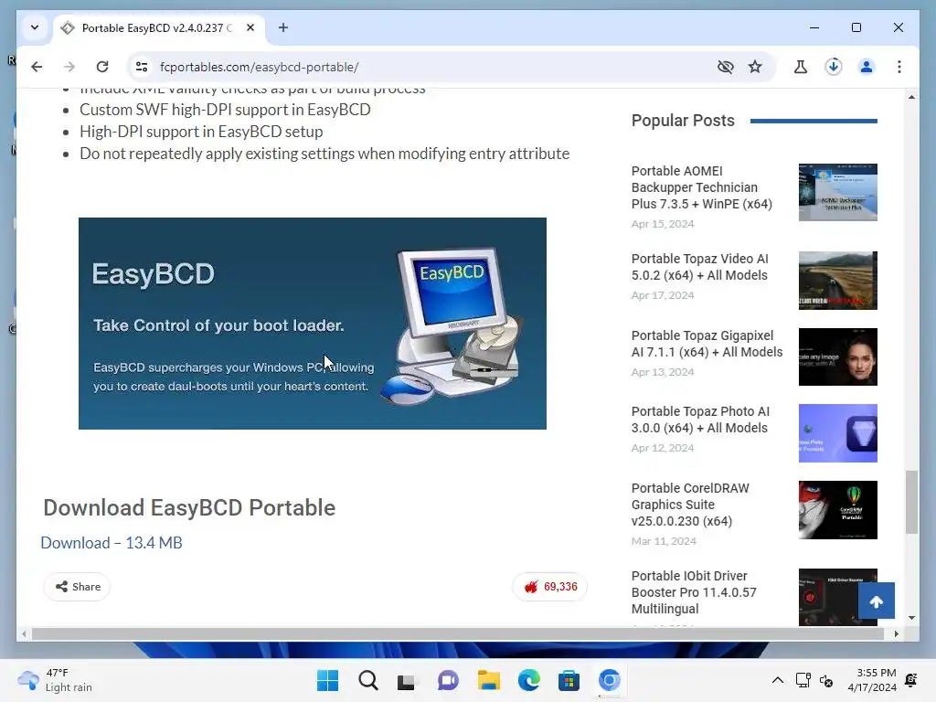Open Chrome Labs flask icon

[801, 67]
